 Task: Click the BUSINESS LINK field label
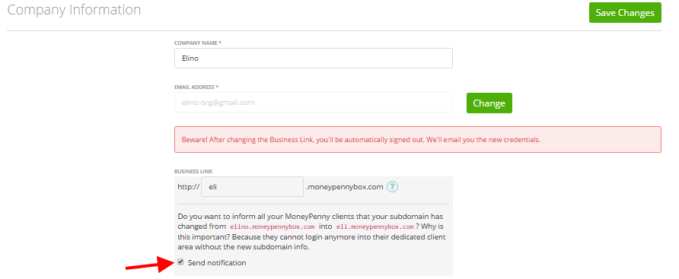193,171
